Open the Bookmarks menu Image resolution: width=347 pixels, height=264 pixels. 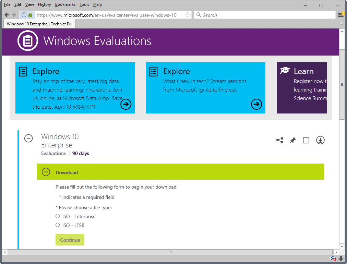pyautogui.click(x=65, y=4)
